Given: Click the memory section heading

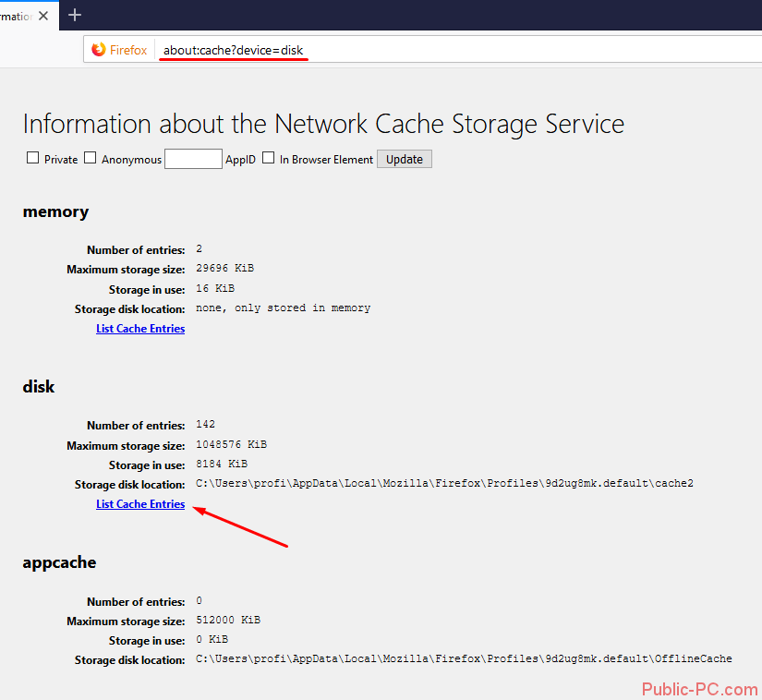Looking at the screenshot, I should 55,211.
